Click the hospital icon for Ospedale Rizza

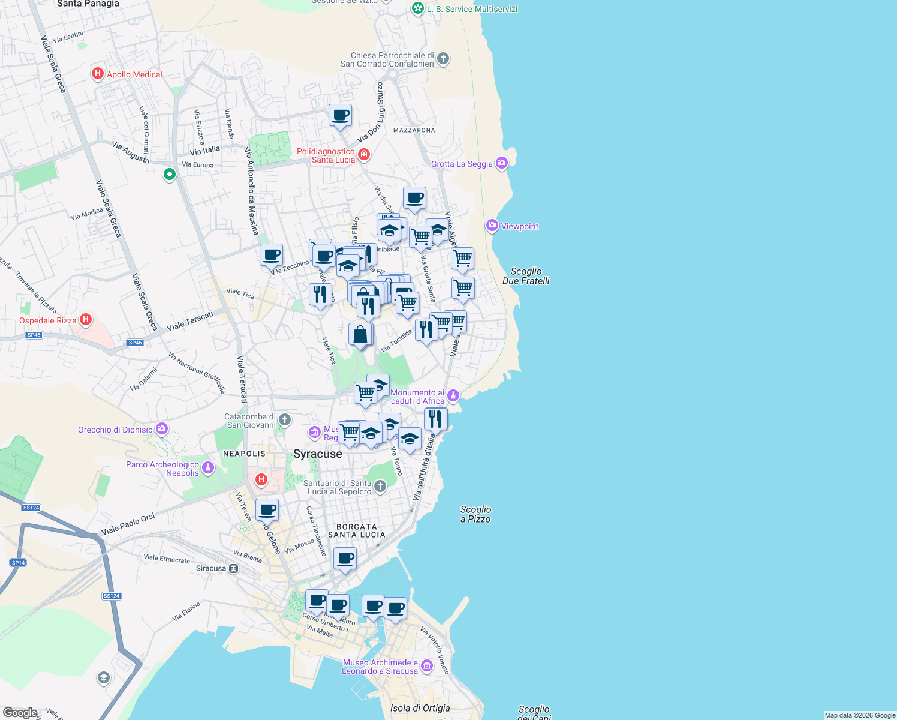85,319
